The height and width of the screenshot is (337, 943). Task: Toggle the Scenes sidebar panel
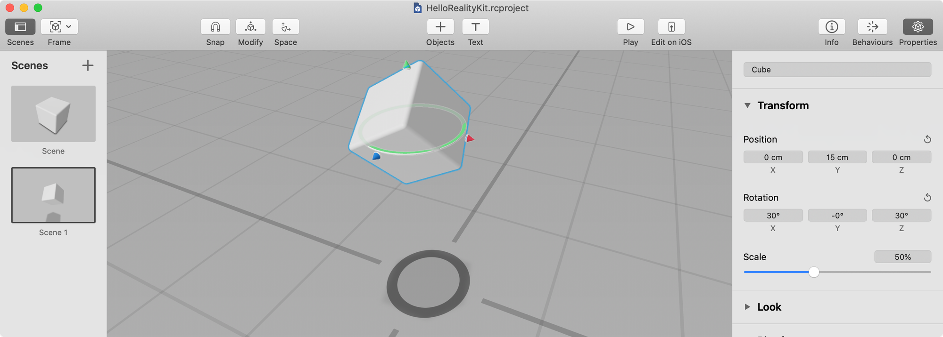(x=20, y=27)
